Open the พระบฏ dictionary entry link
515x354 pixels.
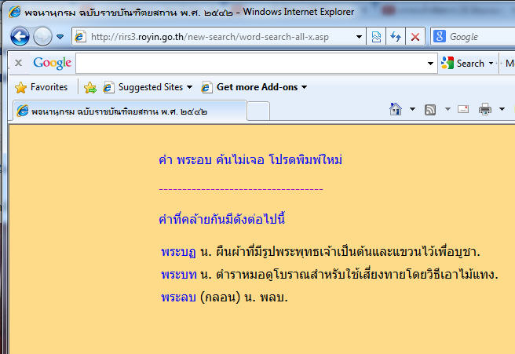point(178,253)
